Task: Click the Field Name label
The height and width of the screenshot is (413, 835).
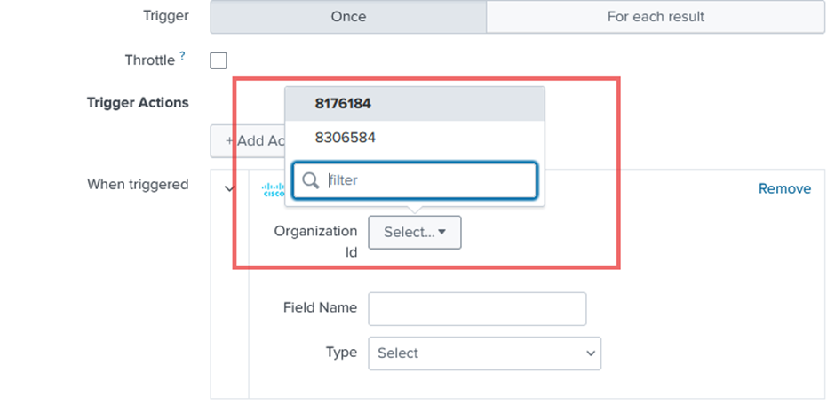Action: coord(320,307)
